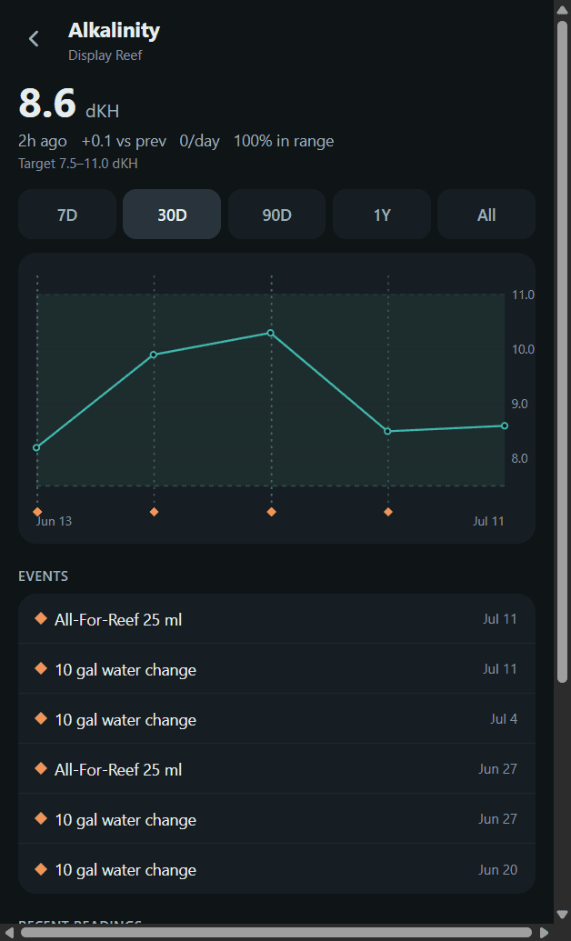Click the fourth data point near 8.5 dKH

pyautogui.click(x=388, y=431)
